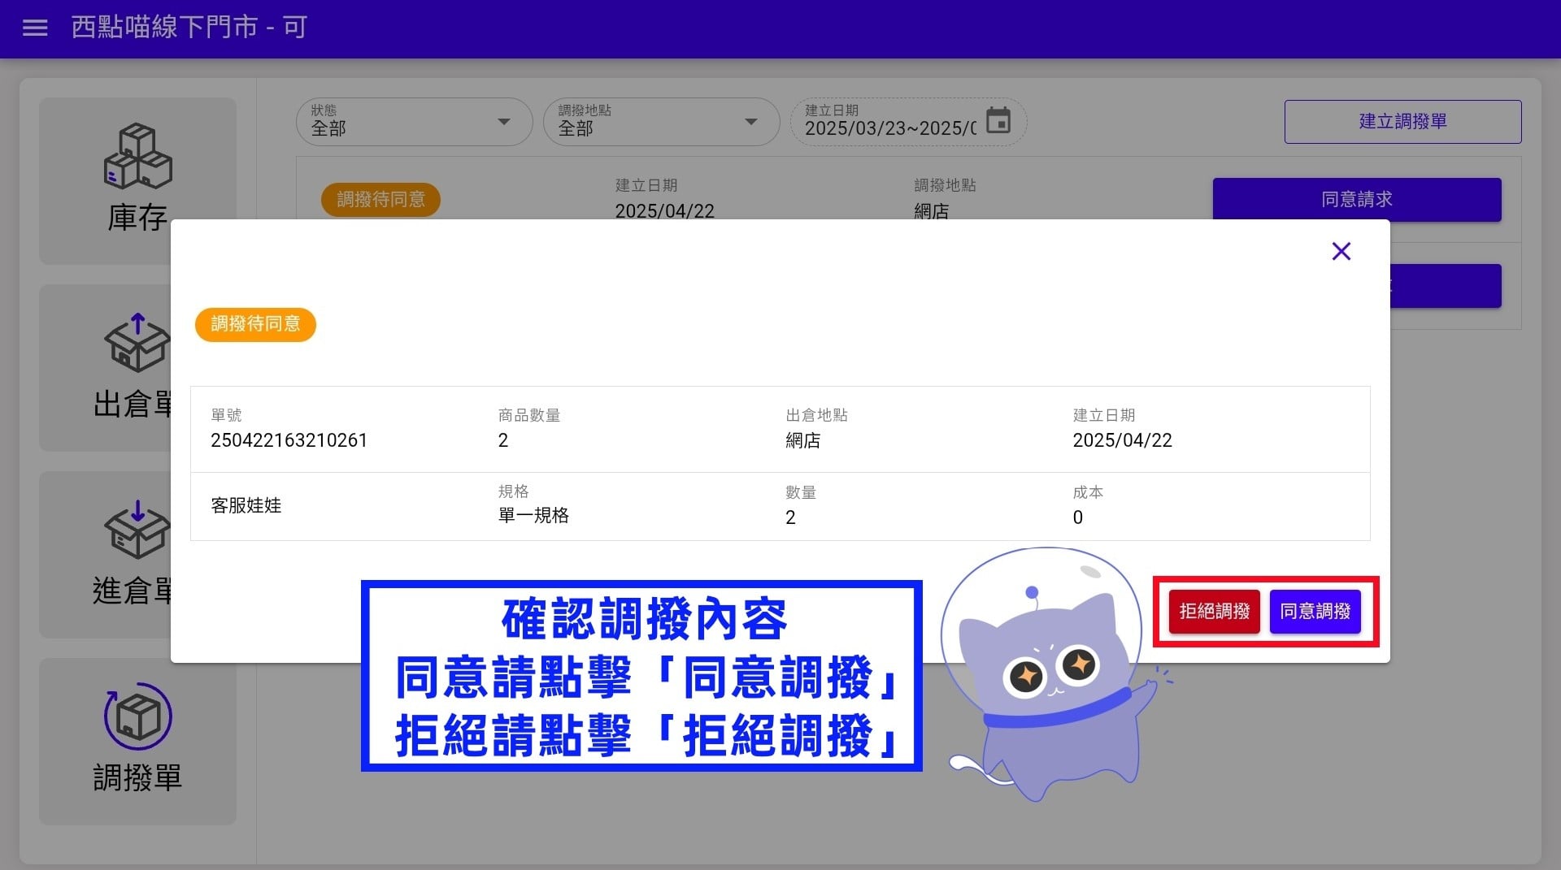Select the 客服娃娃 product row
This screenshot has height=870, width=1561.
coord(780,506)
